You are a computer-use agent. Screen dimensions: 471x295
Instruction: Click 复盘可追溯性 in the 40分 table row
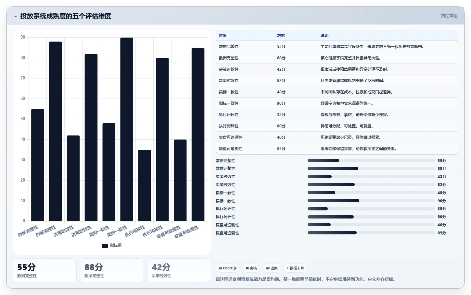click(x=231, y=137)
